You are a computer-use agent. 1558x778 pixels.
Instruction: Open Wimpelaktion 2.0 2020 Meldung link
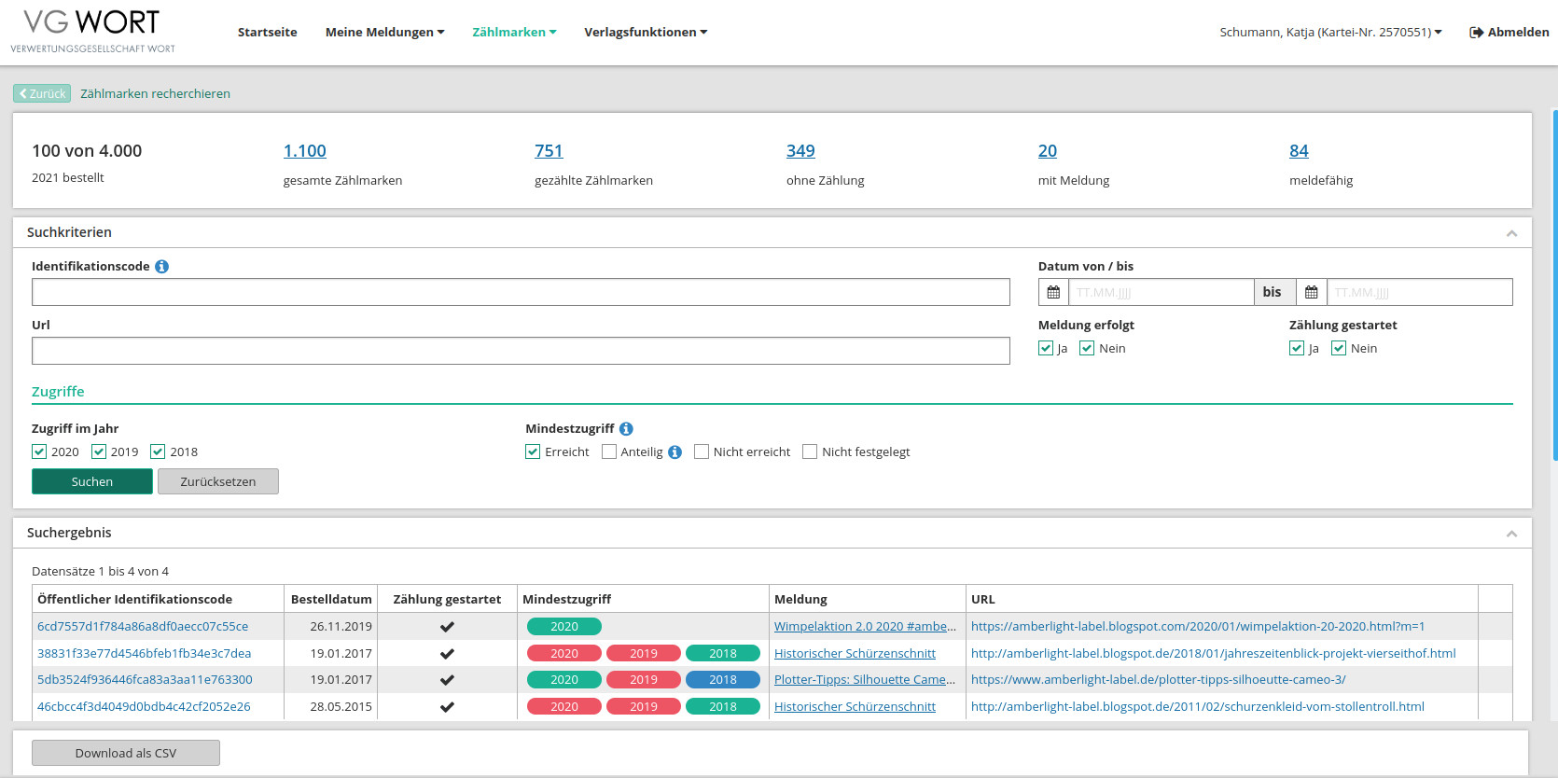[865, 627]
